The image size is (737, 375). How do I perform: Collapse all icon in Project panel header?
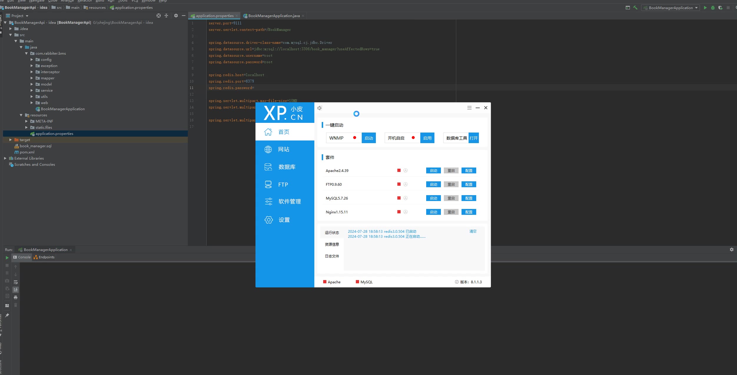pos(166,16)
